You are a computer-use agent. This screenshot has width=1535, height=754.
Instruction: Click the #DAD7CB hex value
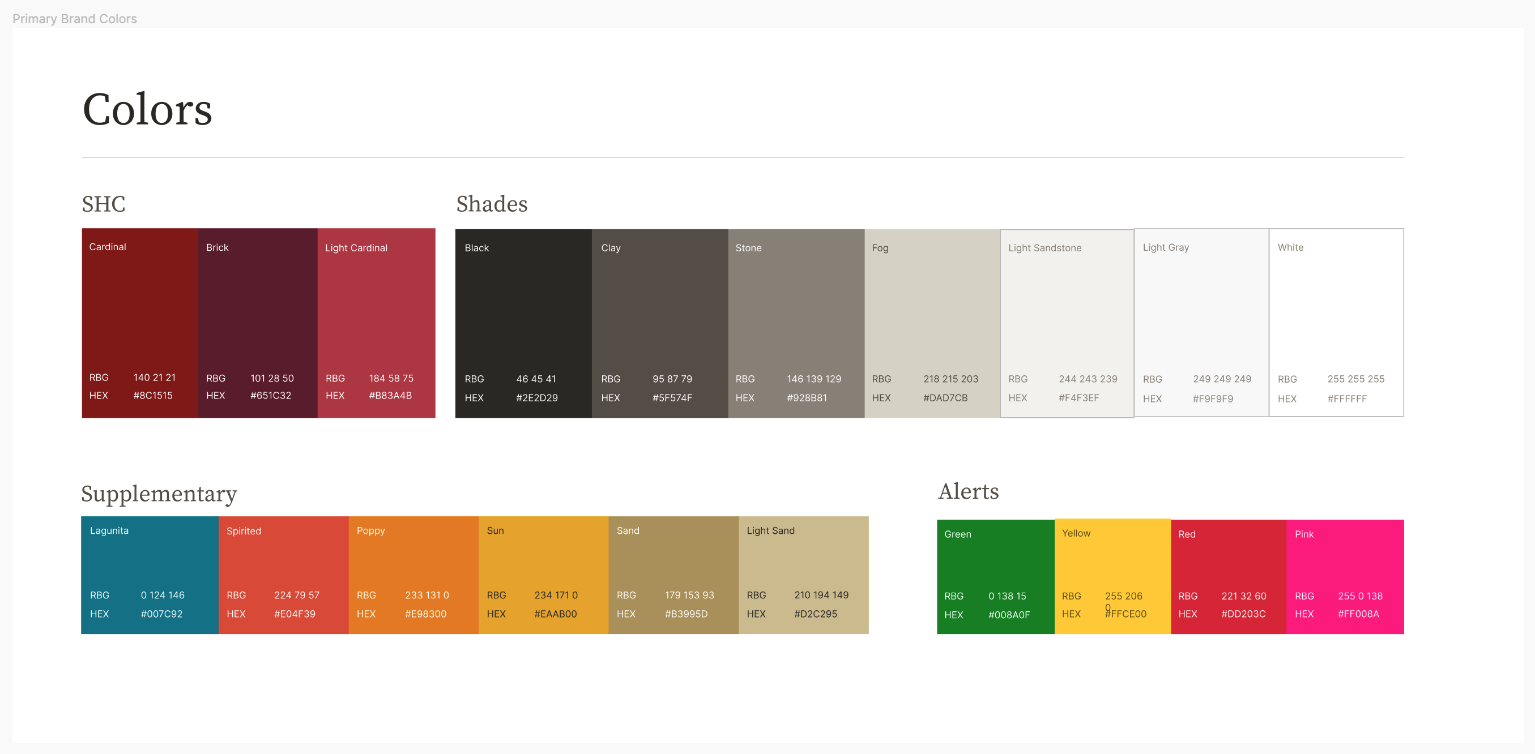945,398
